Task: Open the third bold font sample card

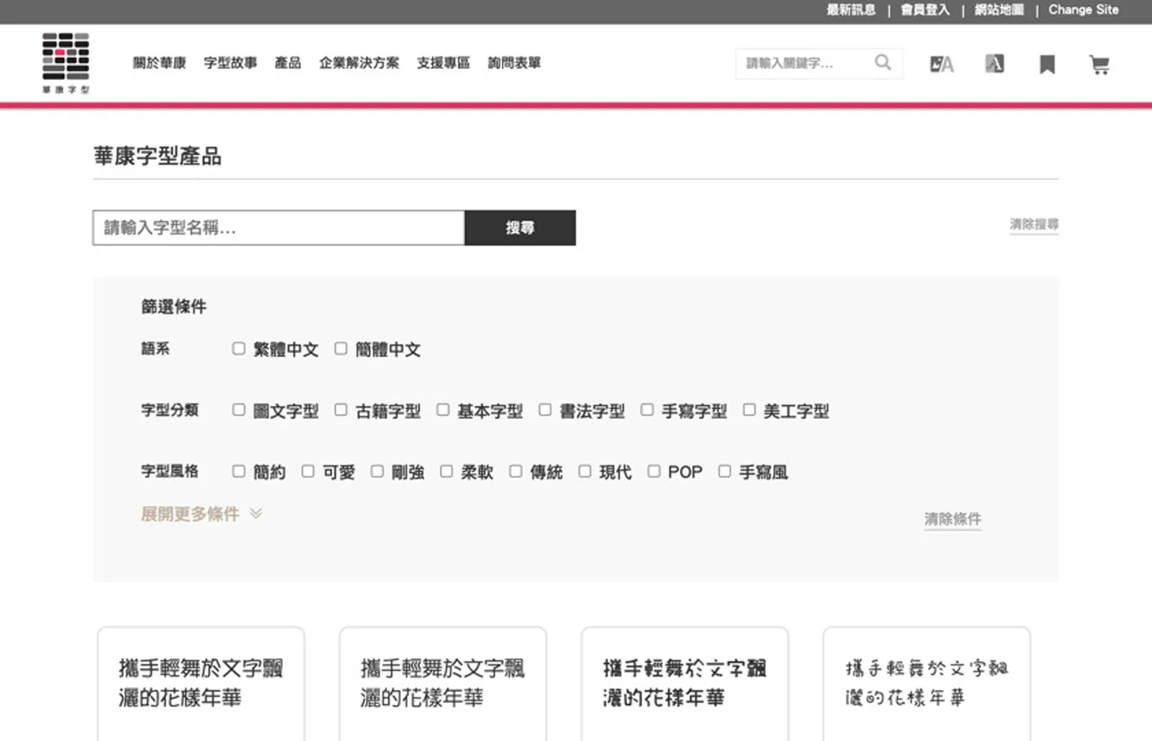Action: click(685, 684)
